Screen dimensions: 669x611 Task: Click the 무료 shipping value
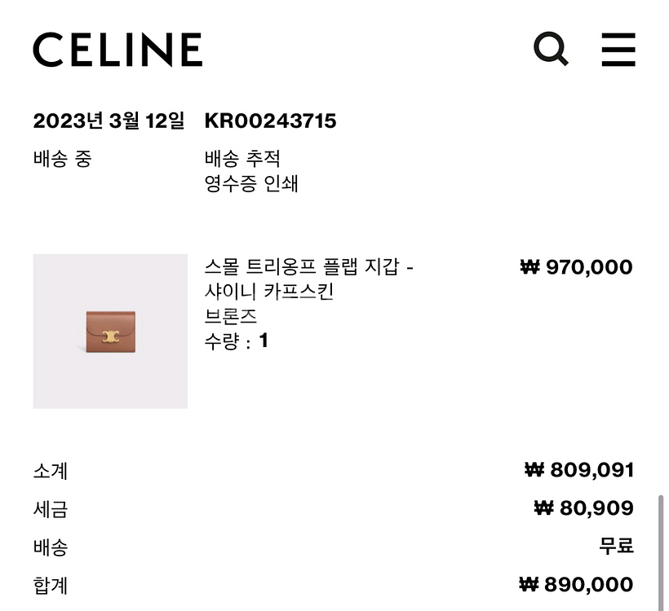tap(616, 547)
